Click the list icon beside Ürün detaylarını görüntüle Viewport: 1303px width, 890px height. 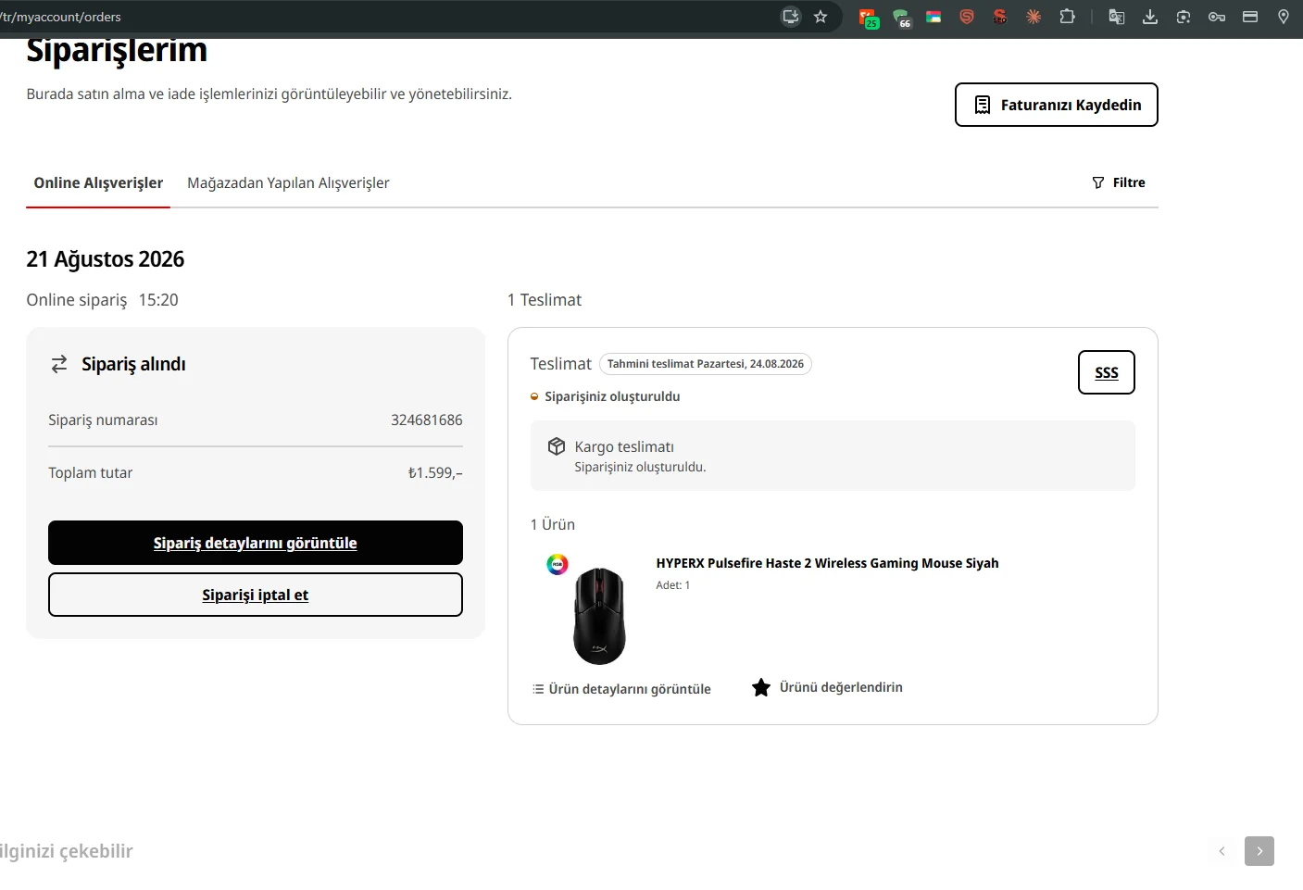coord(538,689)
